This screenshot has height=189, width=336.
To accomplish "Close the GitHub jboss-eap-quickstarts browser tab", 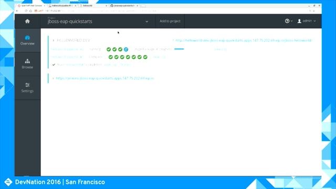I will click(x=137, y=6).
